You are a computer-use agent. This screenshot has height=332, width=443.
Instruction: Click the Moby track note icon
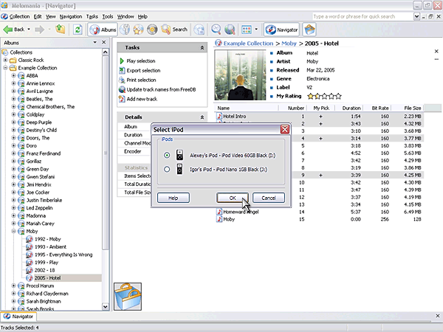coord(219,219)
